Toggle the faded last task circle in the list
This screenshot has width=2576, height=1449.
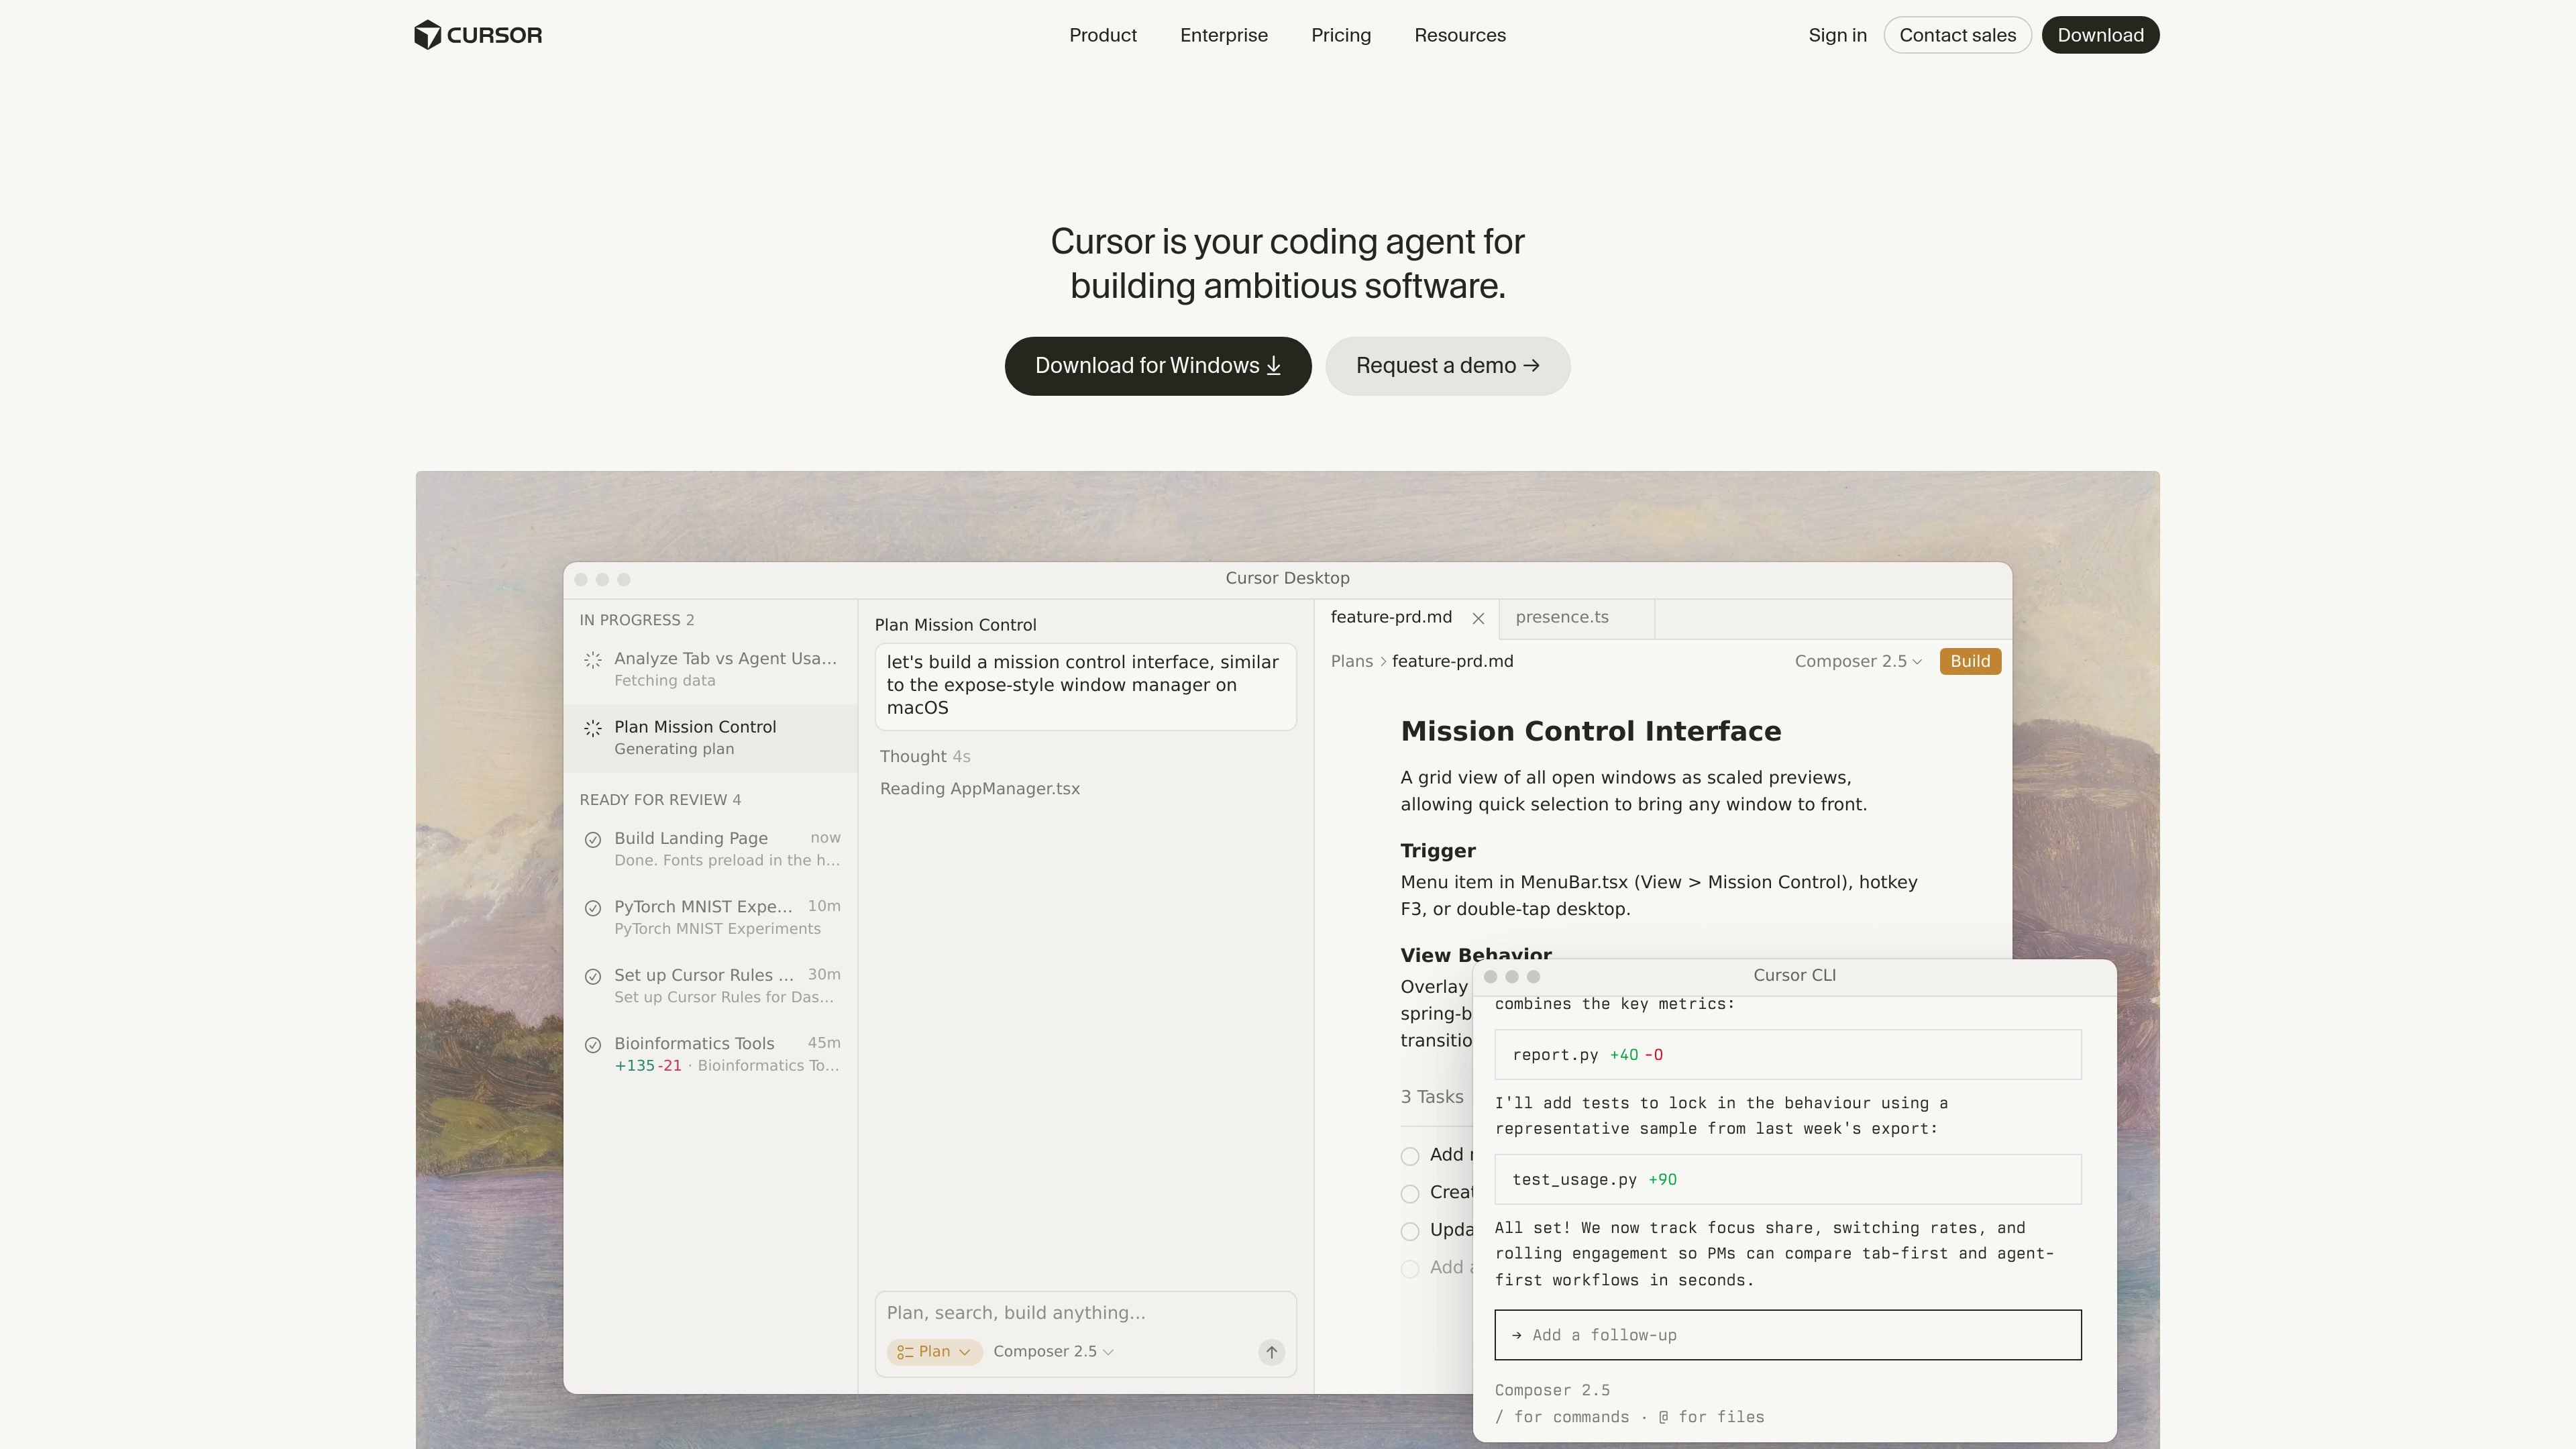pyautogui.click(x=1410, y=1269)
